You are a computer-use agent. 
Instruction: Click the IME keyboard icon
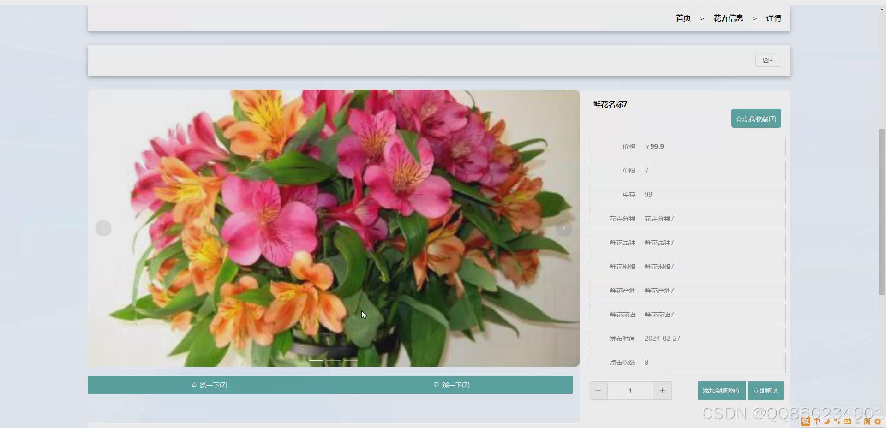(847, 421)
